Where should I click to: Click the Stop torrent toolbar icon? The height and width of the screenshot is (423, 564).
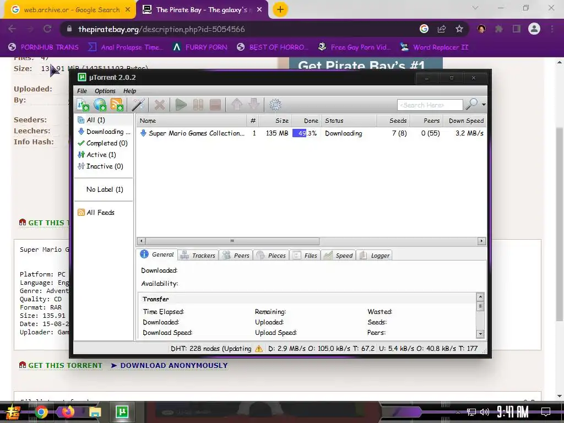tap(215, 105)
